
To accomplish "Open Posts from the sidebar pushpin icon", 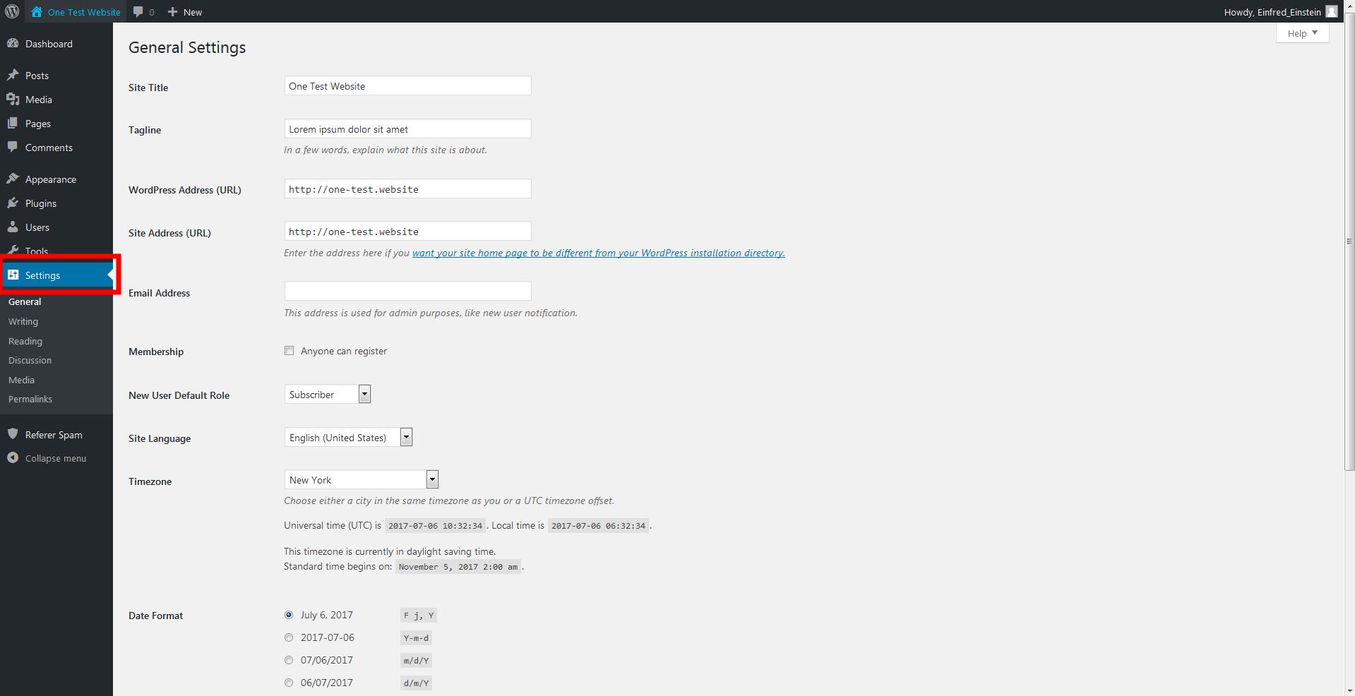I will [x=13, y=75].
